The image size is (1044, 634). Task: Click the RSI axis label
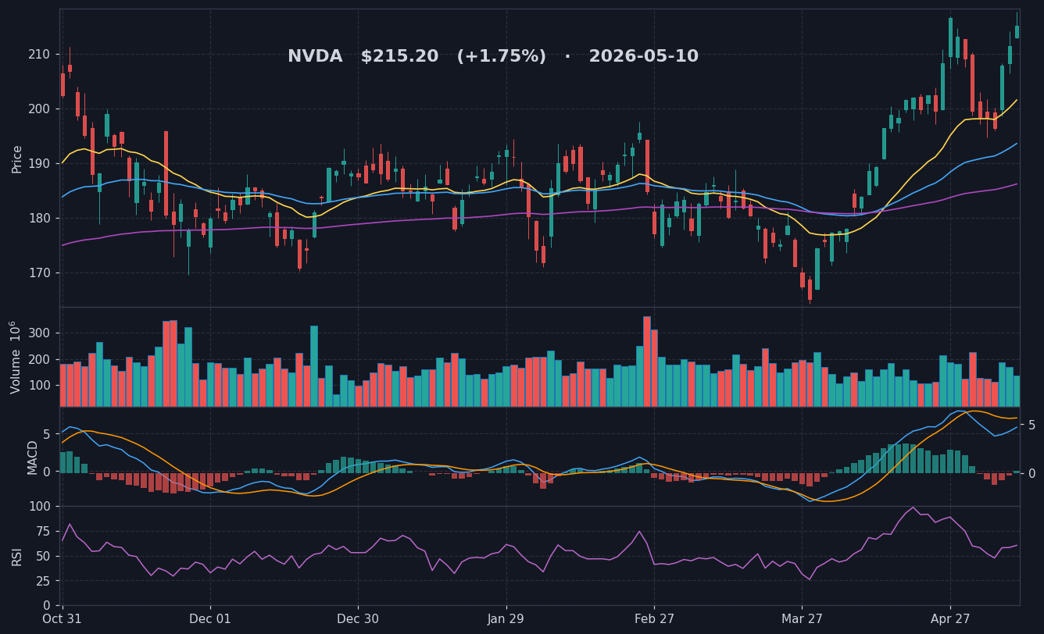point(17,556)
